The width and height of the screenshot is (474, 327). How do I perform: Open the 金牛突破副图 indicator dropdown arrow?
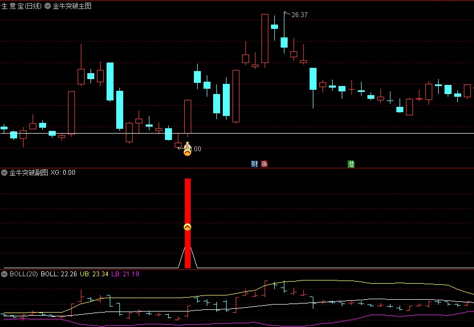pos(4,173)
